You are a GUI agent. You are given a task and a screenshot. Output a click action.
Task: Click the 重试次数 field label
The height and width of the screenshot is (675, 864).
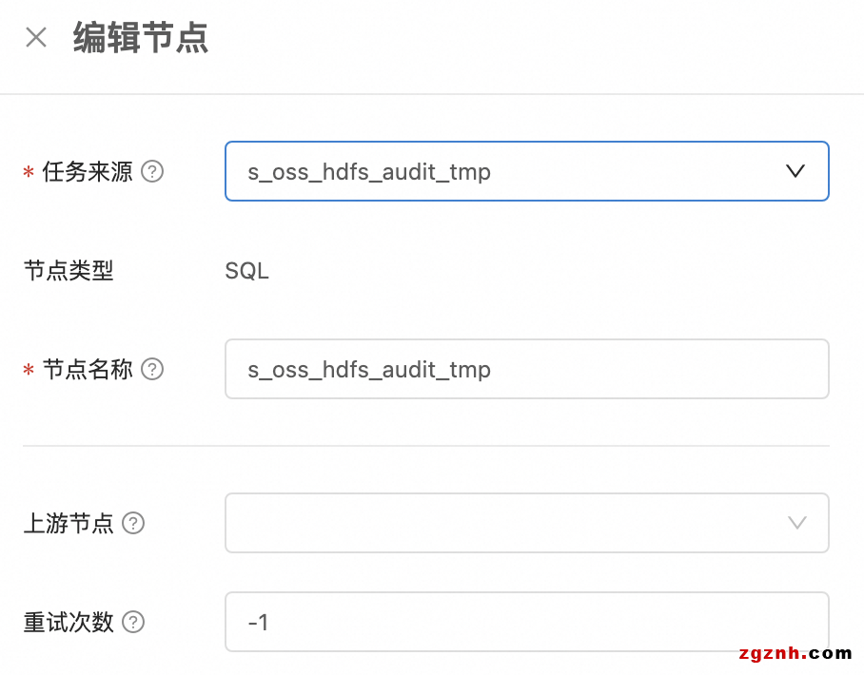tap(69, 623)
